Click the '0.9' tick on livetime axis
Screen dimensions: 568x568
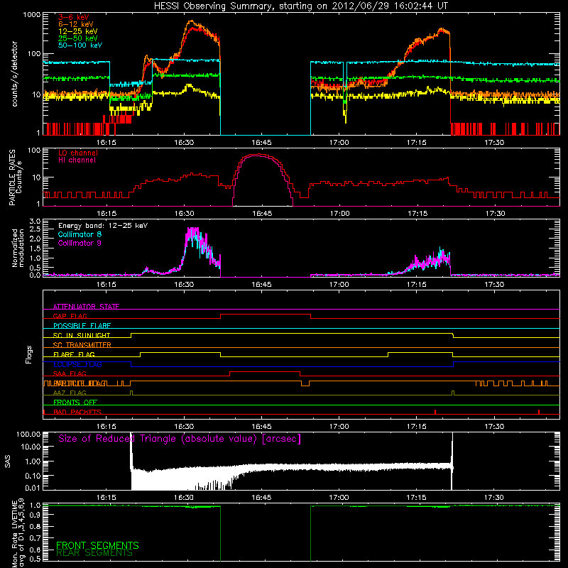tap(35, 515)
